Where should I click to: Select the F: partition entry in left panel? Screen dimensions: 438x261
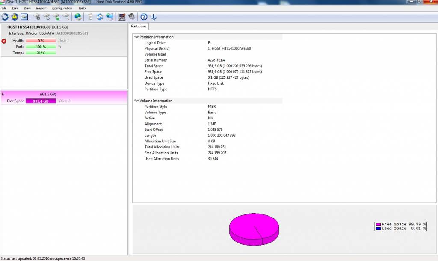(64, 98)
